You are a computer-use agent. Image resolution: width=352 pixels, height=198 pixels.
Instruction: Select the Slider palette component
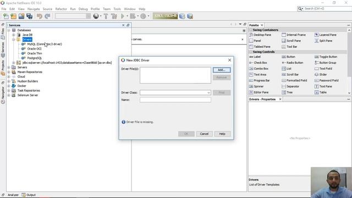321,75
